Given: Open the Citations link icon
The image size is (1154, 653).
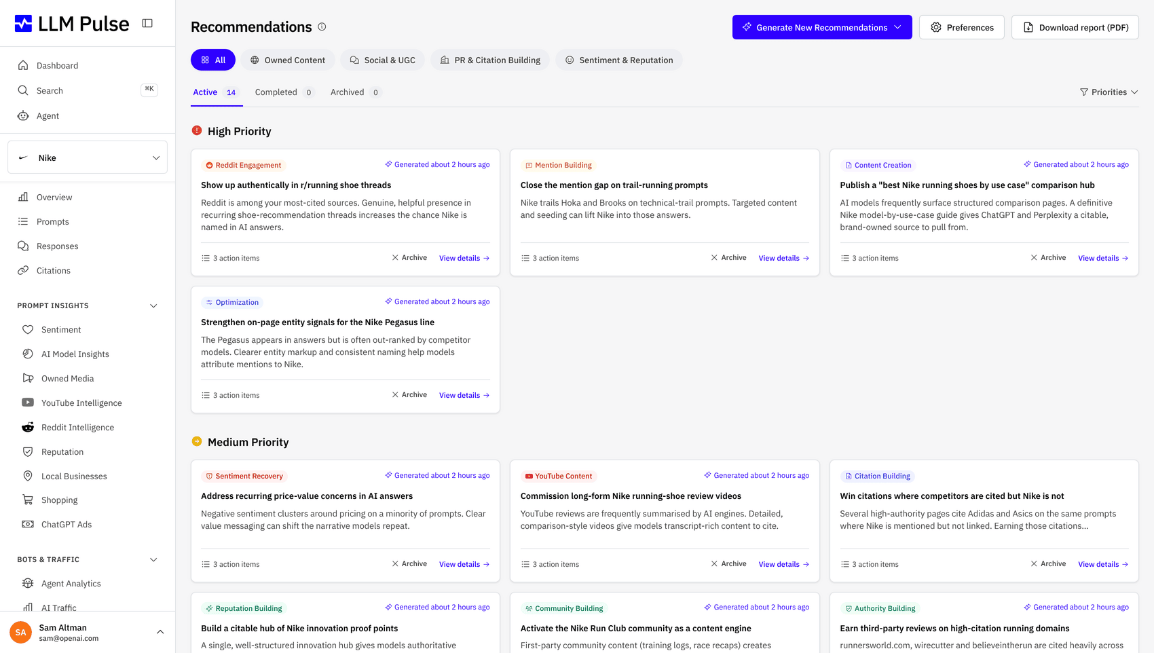Looking at the screenshot, I should (x=23, y=270).
